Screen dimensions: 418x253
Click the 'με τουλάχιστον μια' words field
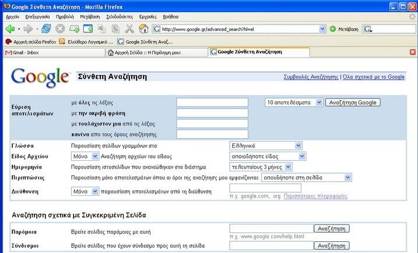point(212,124)
